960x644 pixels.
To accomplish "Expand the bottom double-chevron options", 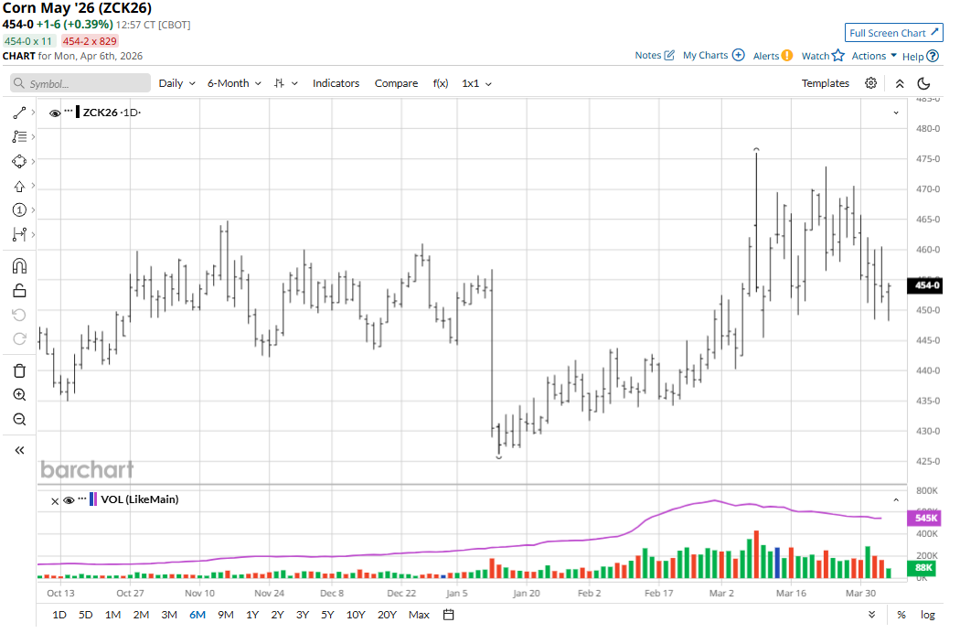I will 872,615.
